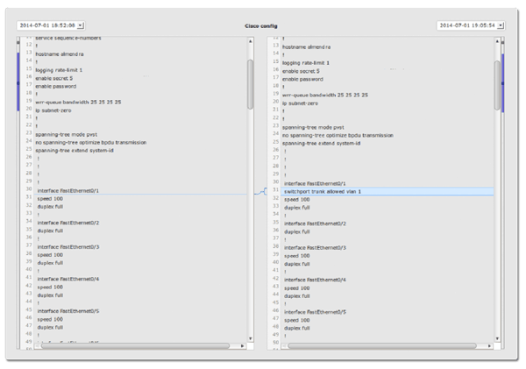Click 'interface FastEthernet0/3' in the right pane

tap(315, 248)
